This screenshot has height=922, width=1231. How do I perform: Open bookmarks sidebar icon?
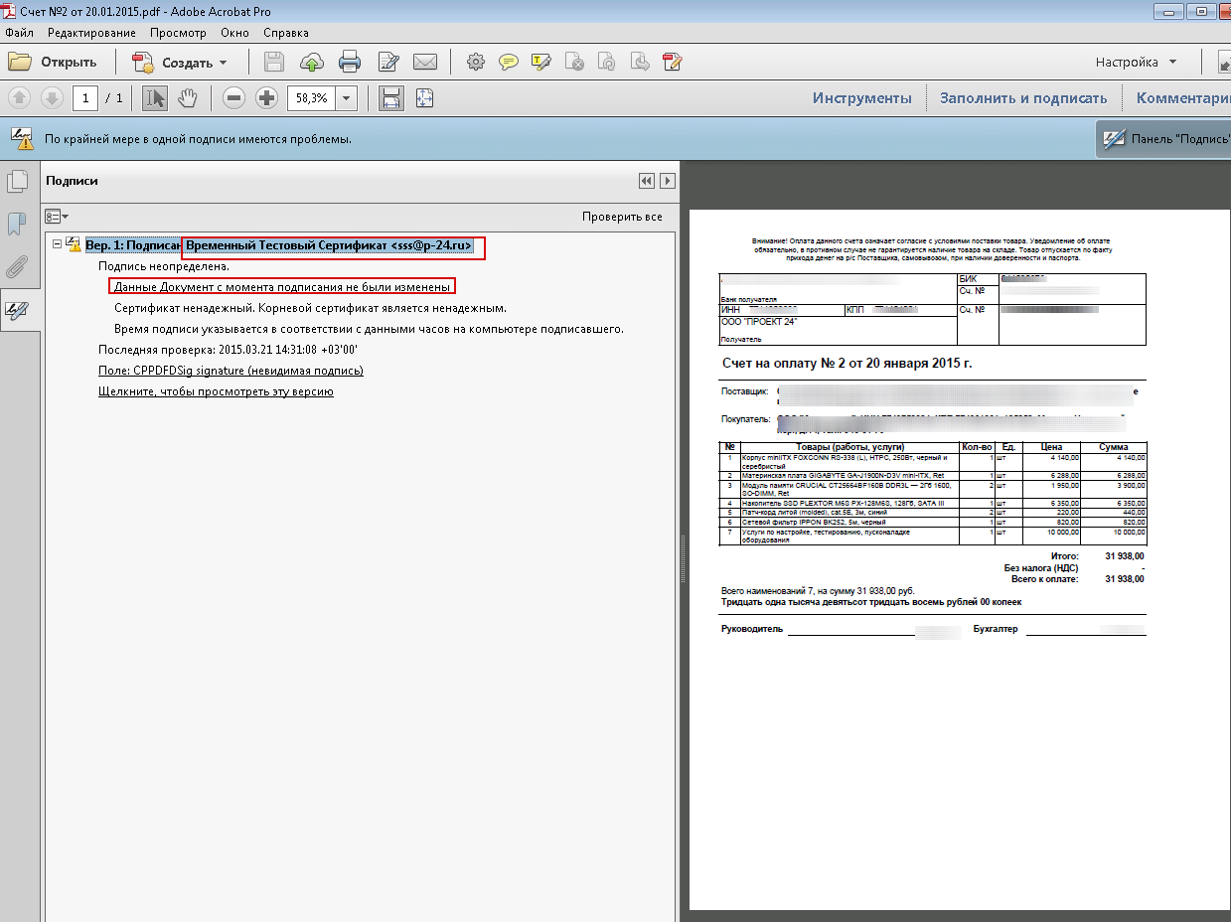(x=17, y=224)
